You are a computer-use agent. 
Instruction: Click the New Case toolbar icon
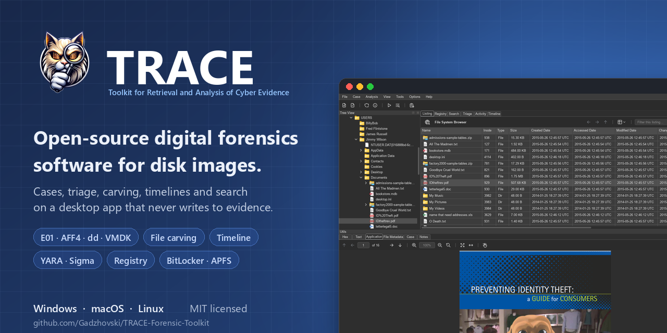click(x=344, y=105)
